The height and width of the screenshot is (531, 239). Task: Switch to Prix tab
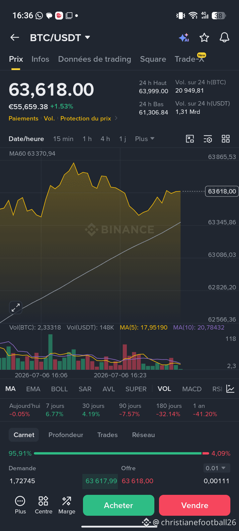point(16,59)
